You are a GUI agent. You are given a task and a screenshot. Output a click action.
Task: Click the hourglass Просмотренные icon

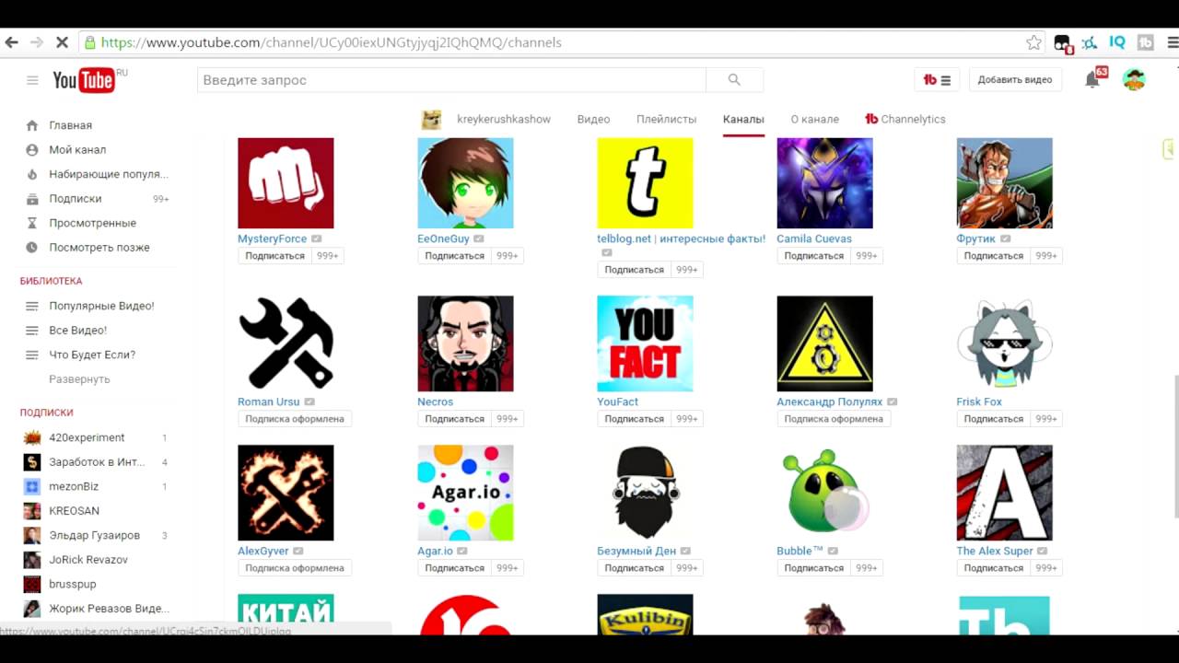tap(32, 223)
